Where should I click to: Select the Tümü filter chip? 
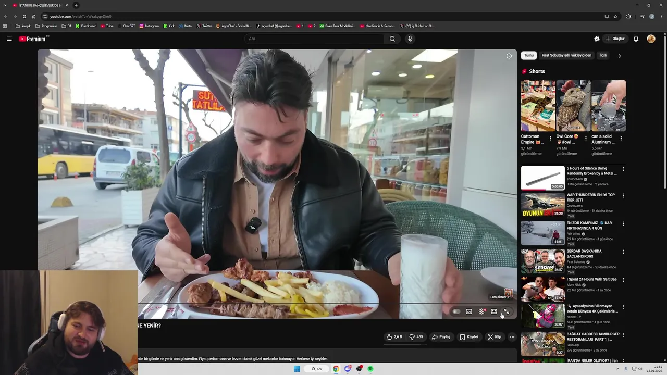coord(529,55)
